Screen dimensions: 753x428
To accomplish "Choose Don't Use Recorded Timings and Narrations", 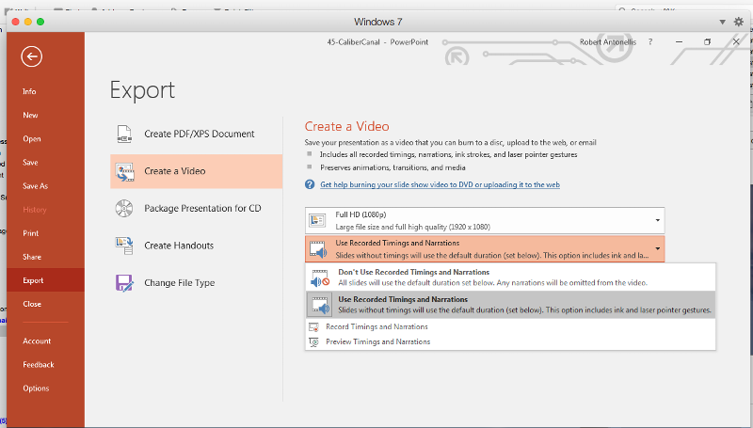I will (510, 277).
